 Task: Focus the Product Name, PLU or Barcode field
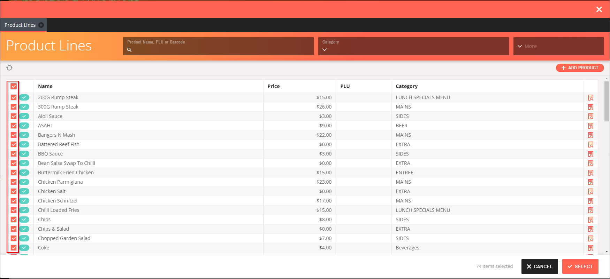click(218, 46)
